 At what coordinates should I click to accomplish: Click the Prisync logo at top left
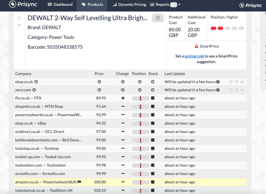pos(23,4)
